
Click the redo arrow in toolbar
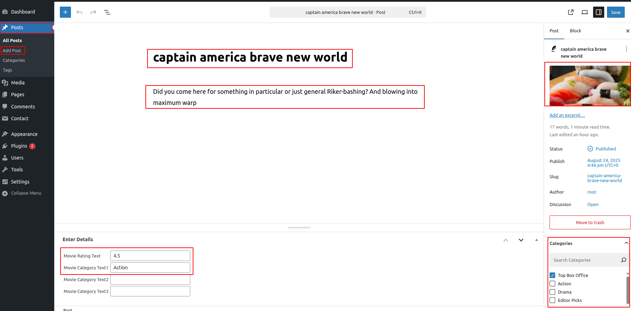point(93,12)
